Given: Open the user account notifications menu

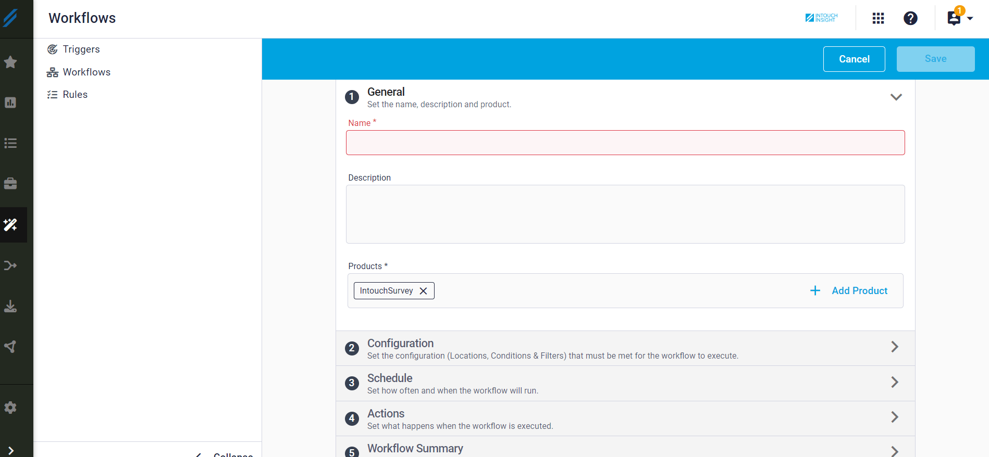Looking at the screenshot, I should pyautogui.click(x=959, y=17).
